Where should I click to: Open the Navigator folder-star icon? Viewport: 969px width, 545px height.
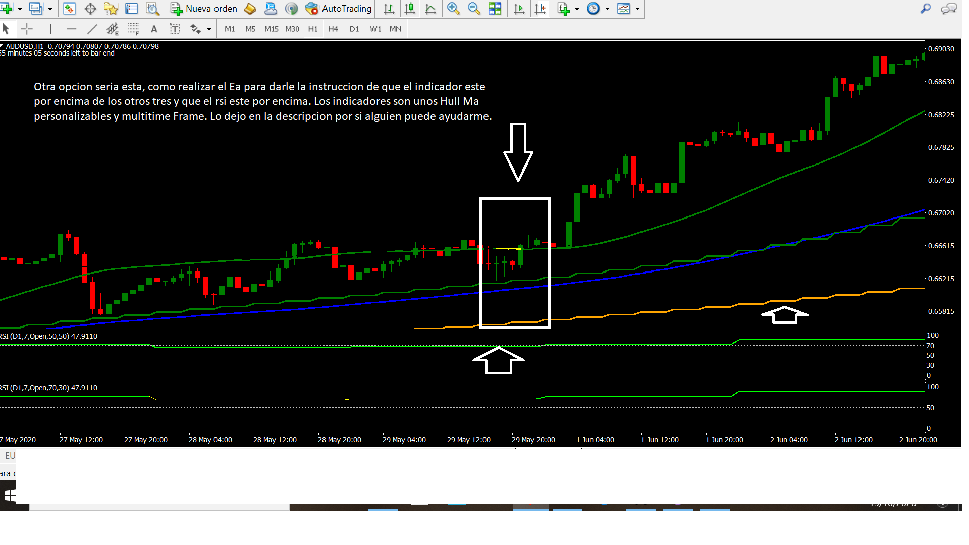click(x=111, y=9)
